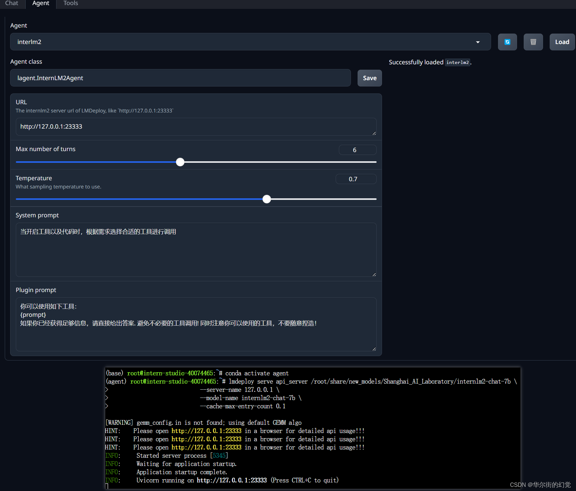The image size is (576, 491).
Task: Click 'What sampling temperature to use.' hint
Action: (x=59, y=187)
